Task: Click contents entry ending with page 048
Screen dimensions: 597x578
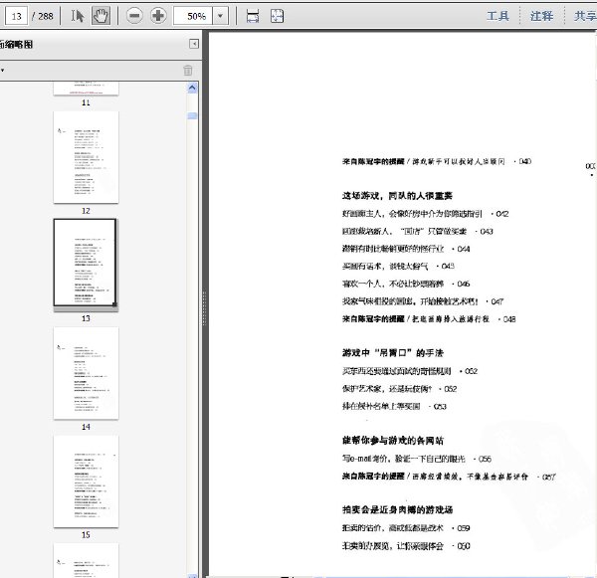Action: 429,319
